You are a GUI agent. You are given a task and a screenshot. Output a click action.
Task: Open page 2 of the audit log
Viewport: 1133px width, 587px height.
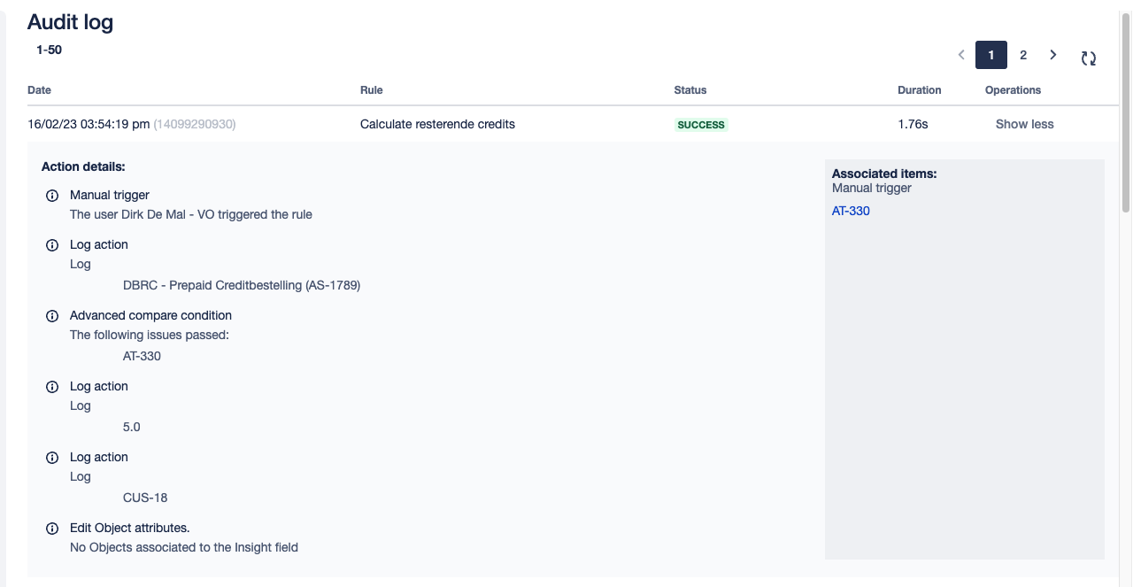pyautogui.click(x=1023, y=55)
